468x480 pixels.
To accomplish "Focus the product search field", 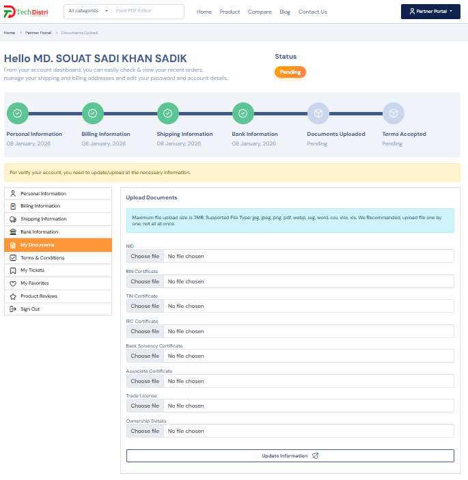I will pyautogui.click(x=148, y=11).
